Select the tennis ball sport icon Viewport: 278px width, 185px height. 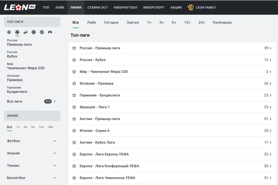tap(34, 32)
